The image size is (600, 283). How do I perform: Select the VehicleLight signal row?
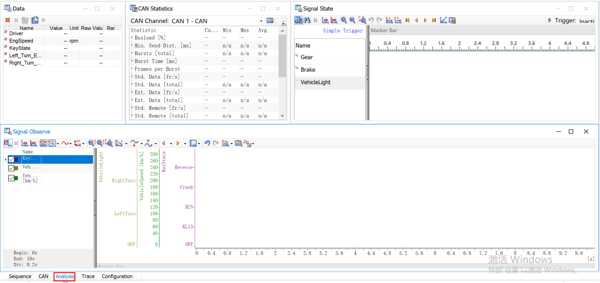coord(330,82)
